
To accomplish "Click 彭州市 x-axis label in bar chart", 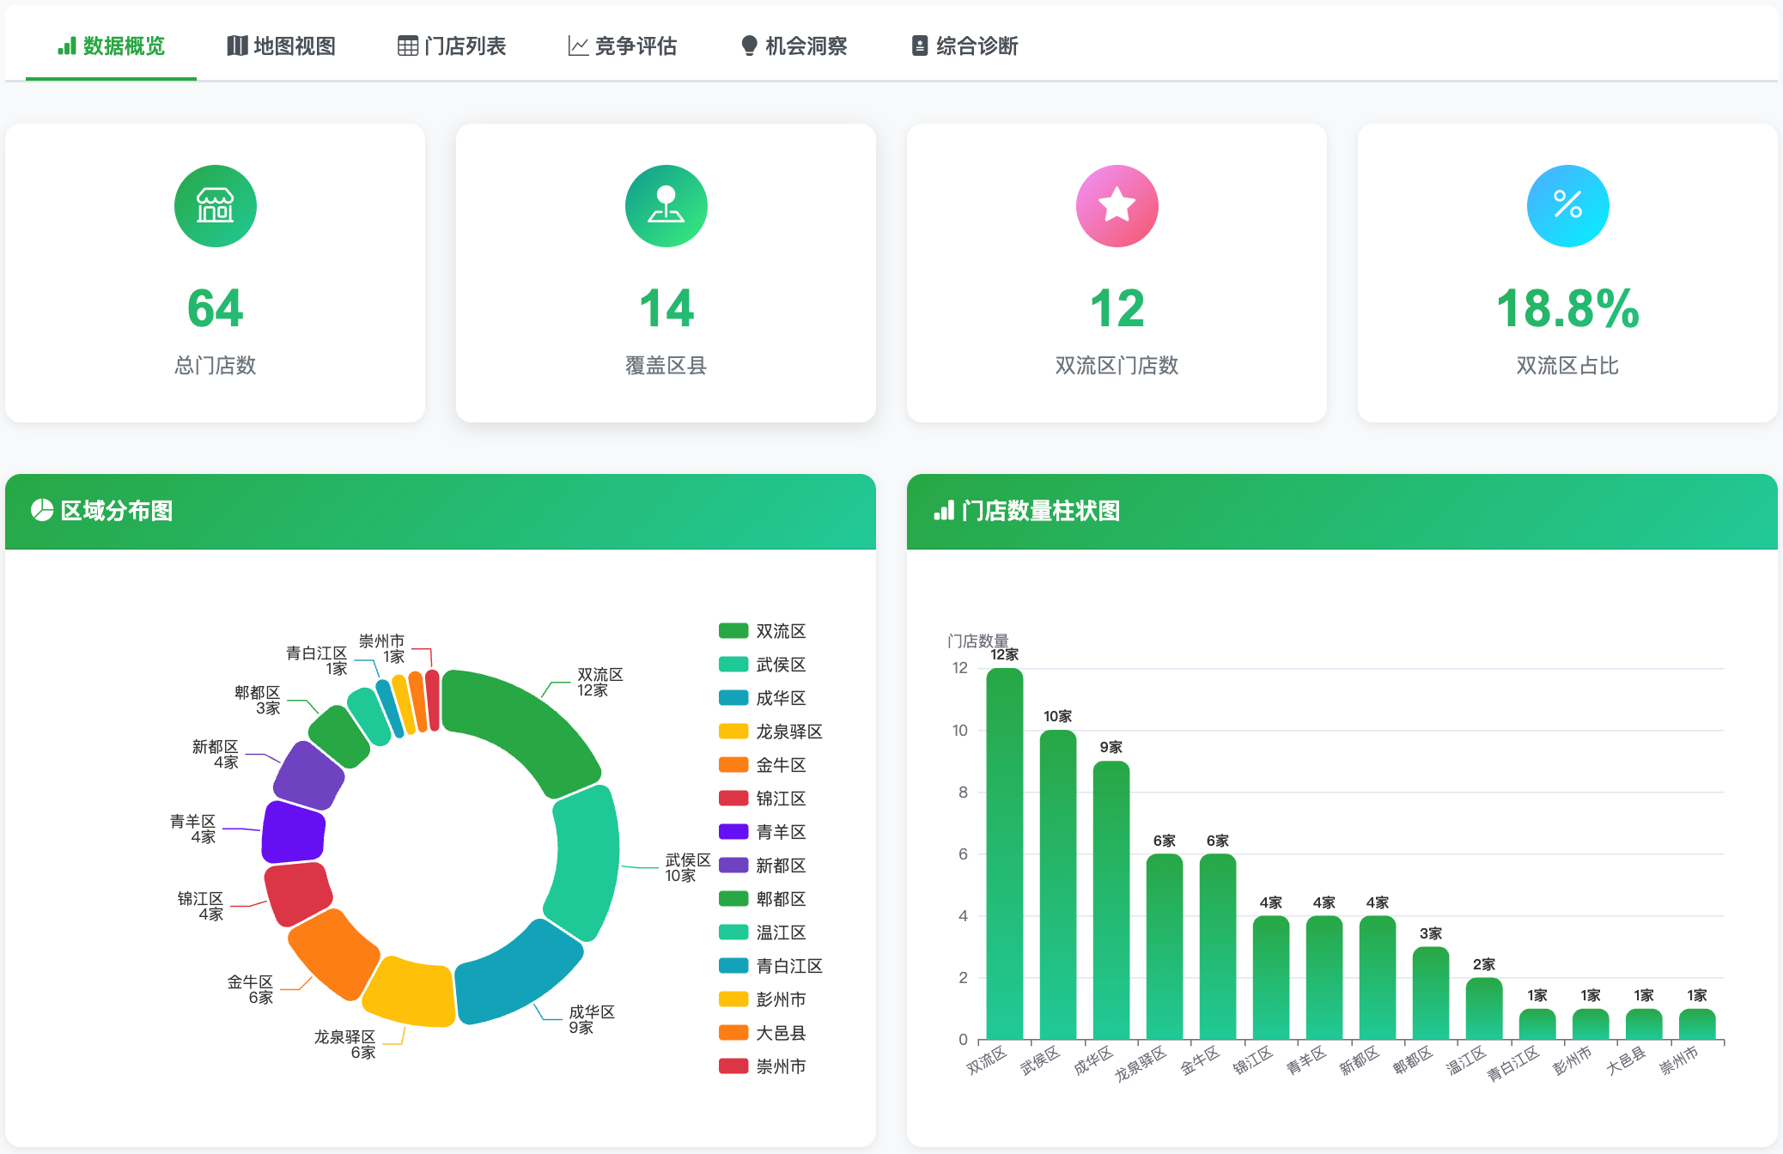I will point(1573,1060).
